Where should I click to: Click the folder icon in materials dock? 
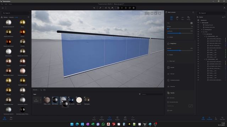coord(44,90)
